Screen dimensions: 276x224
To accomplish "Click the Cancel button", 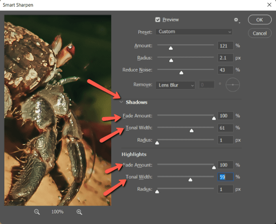I will (x=259, y=33).
